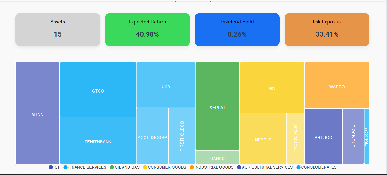The image size is (387, 175).
Task: Select the OKOMUOIL vertical tile
Action: [353, 136]
